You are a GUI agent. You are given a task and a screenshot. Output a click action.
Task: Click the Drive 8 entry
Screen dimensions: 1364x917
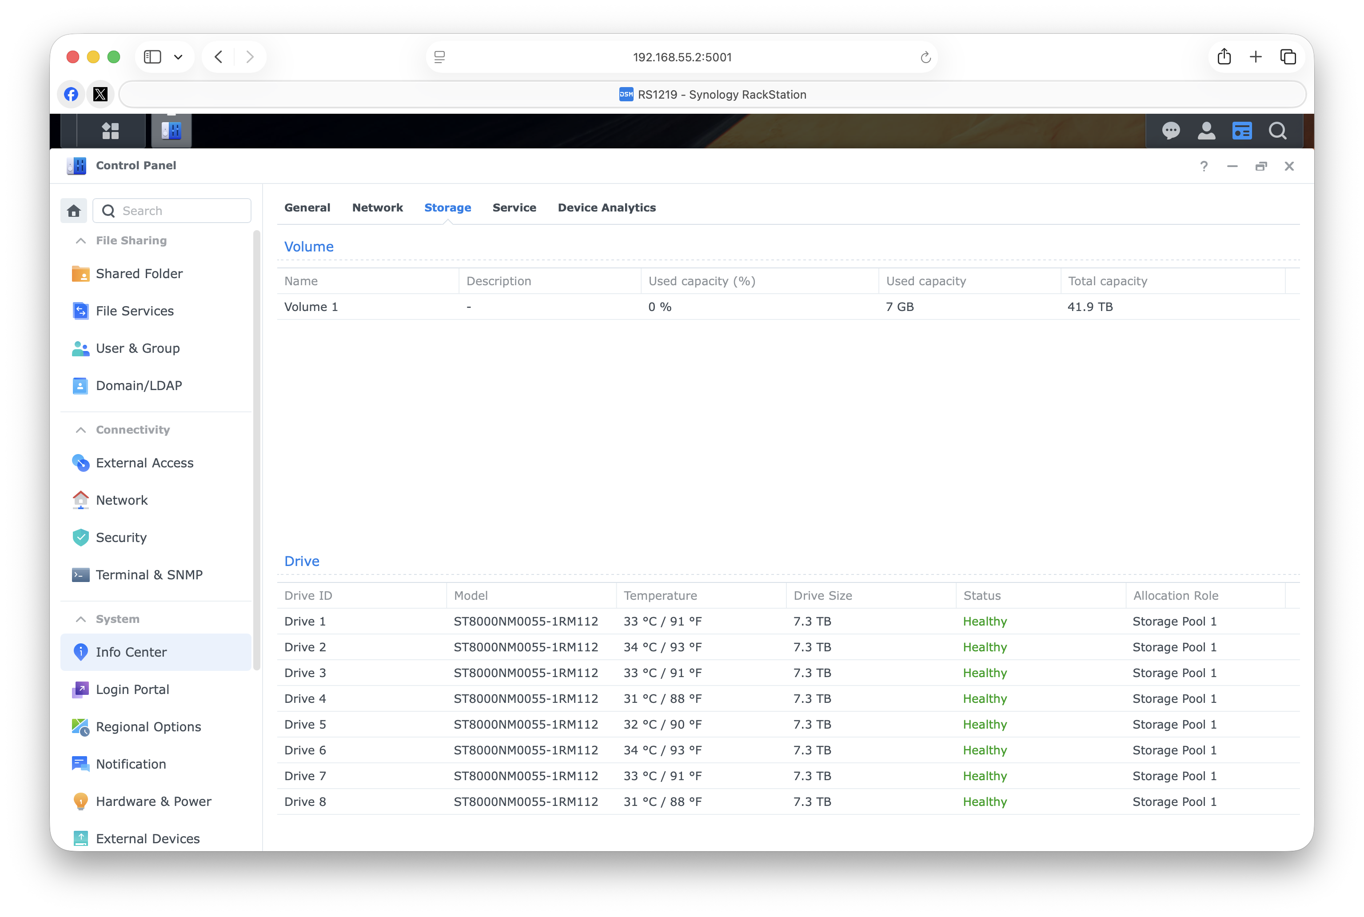pos(789,802)
